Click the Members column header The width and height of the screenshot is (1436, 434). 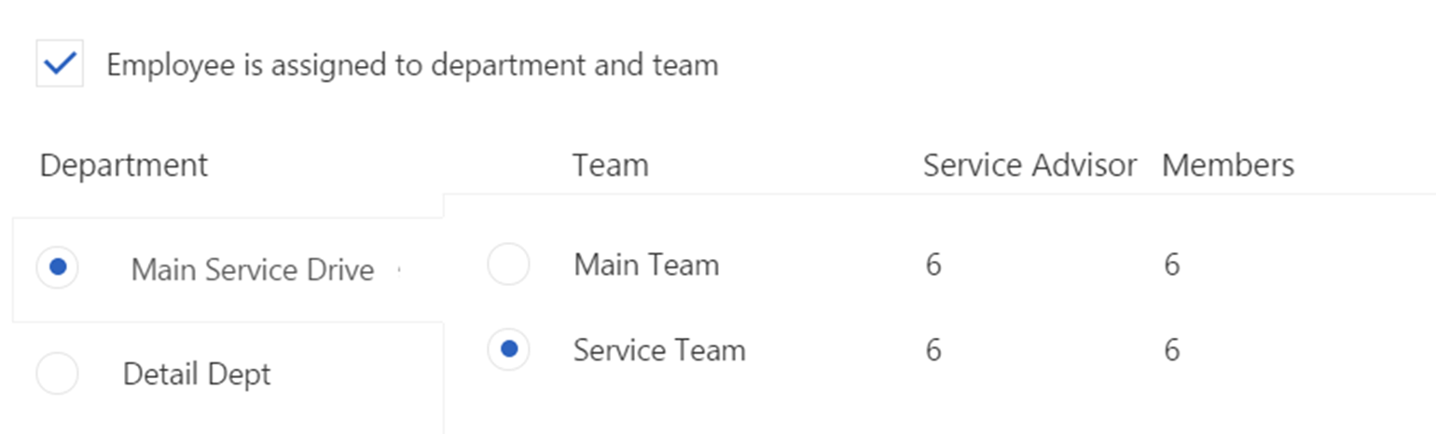1227,165
